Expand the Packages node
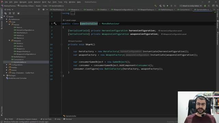Viewport: 219px width, 123px height. [x=4, y=76]
